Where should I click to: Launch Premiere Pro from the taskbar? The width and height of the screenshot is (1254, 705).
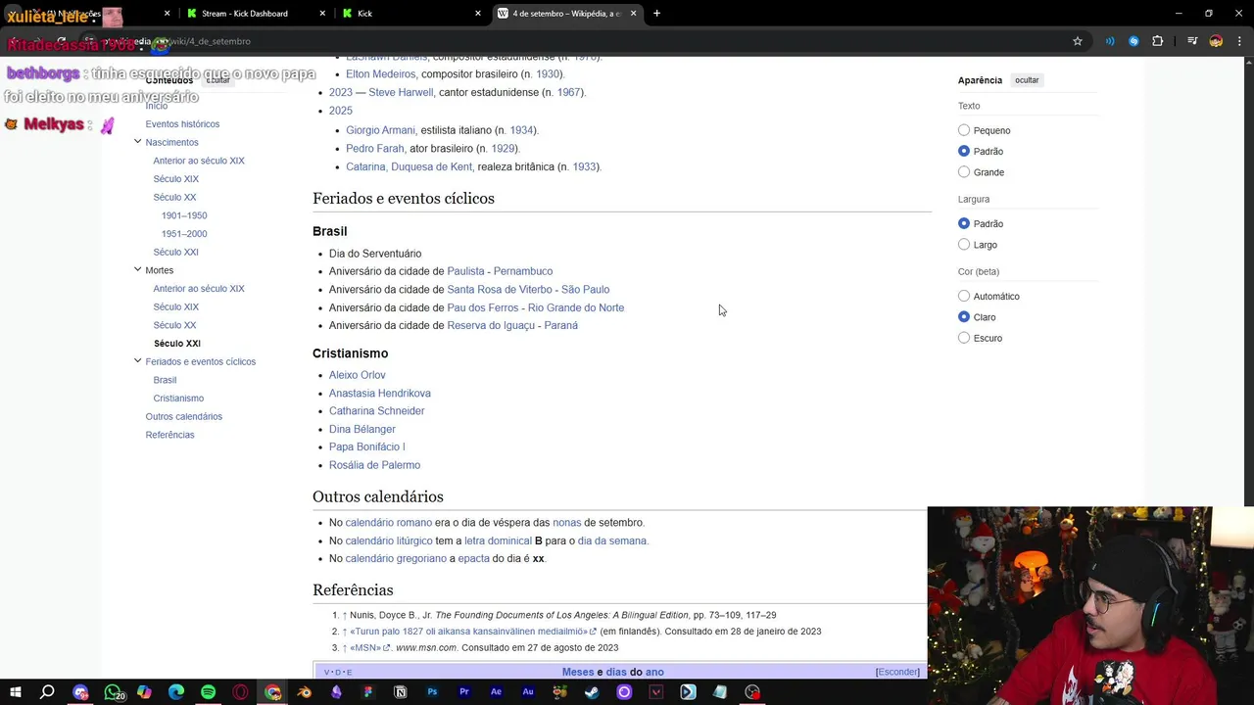pos(464,692)
